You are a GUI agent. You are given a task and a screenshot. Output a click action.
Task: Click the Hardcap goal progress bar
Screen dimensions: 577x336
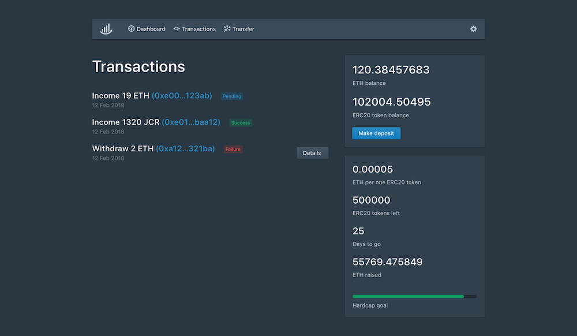(x=414, y=296)
